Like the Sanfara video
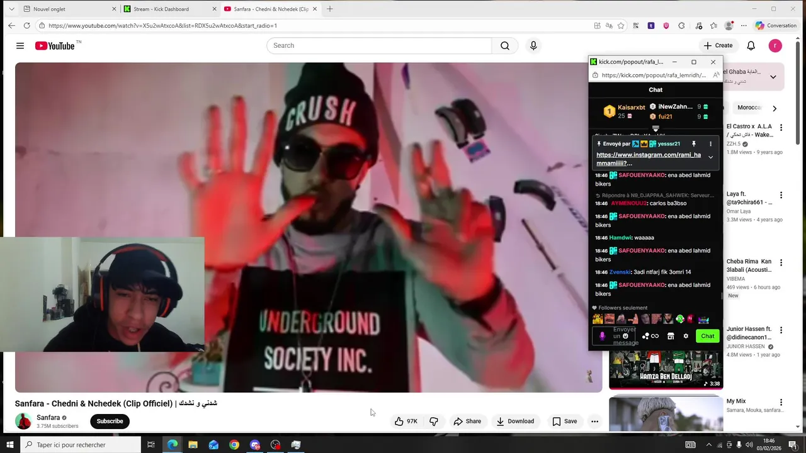Image resolution: width=806 pixels, height=453 pixels. (406, 422)
